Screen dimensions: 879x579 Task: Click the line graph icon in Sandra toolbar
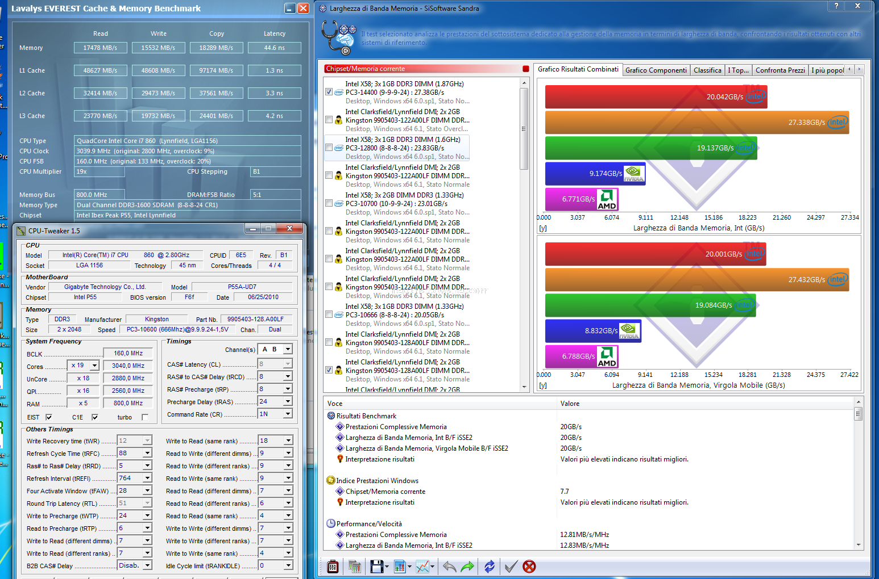click(422, 566)
